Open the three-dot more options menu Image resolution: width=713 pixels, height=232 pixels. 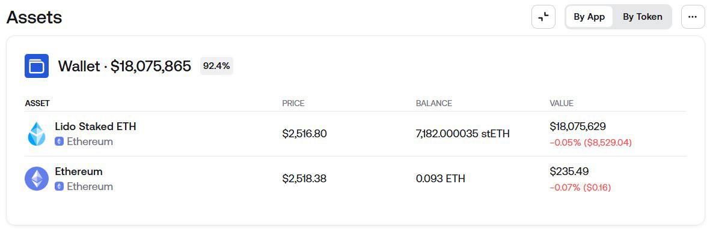click(x=693, y=17)
